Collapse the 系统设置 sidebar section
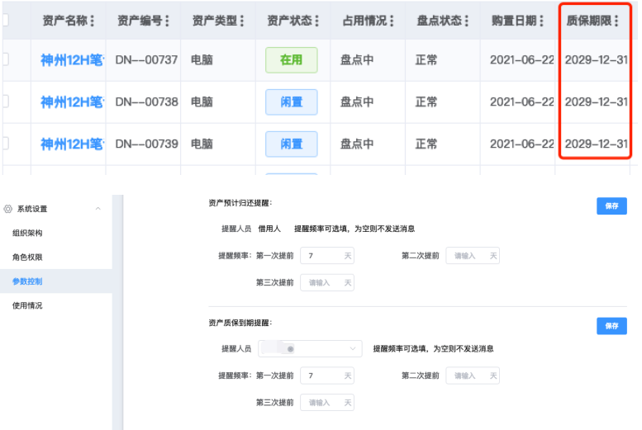The image size is (642, 430). (x=98, y=209)
